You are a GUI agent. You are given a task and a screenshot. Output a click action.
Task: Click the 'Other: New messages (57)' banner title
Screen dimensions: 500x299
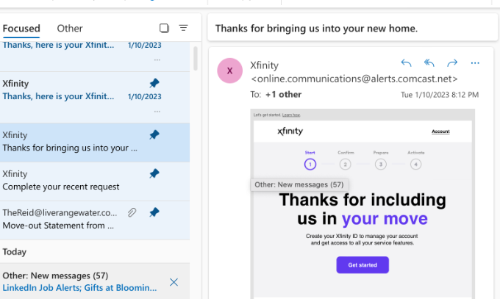55,275
